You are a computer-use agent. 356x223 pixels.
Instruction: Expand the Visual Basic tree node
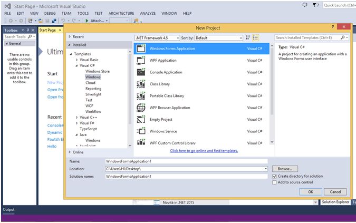(x=77, y=60)
